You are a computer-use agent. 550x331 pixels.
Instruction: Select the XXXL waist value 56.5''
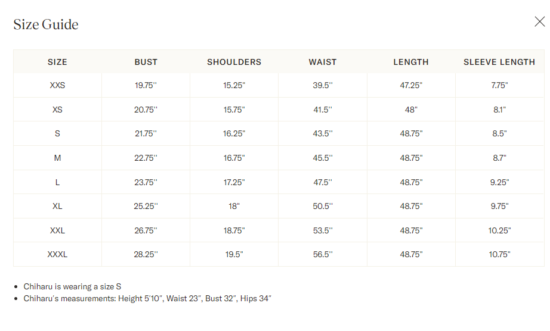pos(322,254)
